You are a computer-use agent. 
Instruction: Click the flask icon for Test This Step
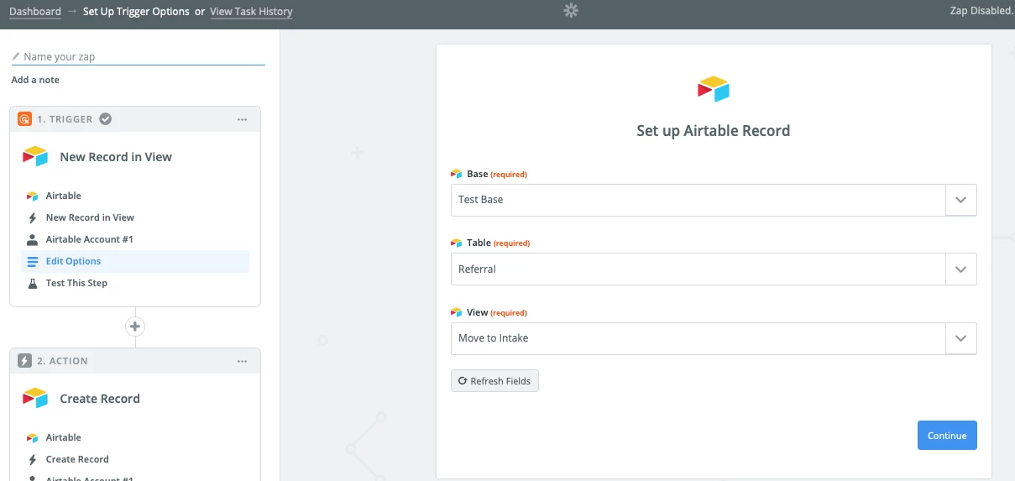tap(33, 283)
